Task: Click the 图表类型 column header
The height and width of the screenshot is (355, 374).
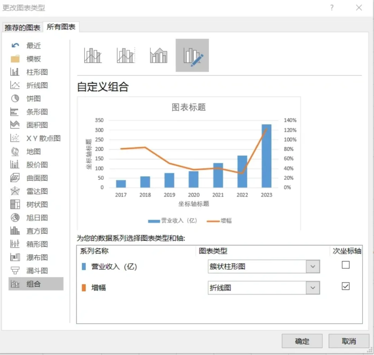Action: tap(213, 251)
